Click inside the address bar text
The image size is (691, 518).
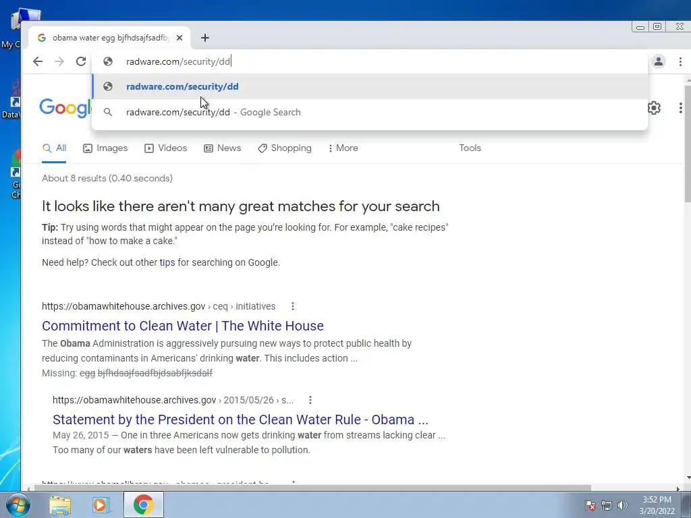178,61
